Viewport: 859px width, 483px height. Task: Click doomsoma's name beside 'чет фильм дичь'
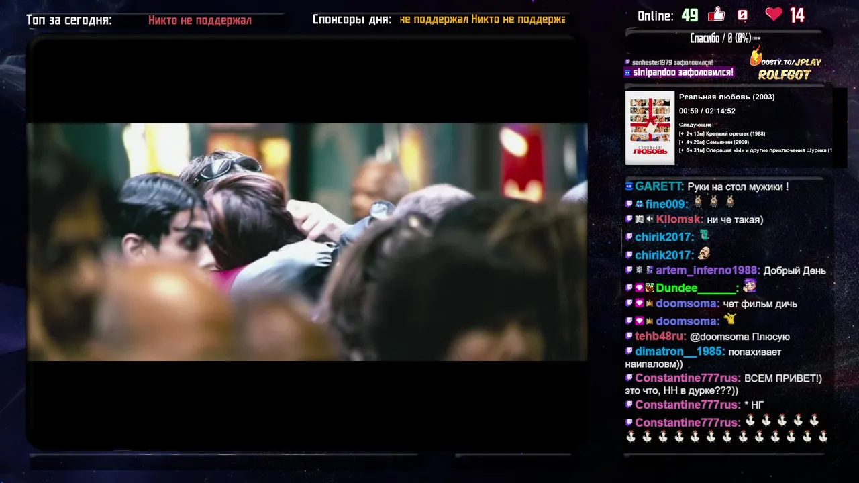[x=688, y=303]
